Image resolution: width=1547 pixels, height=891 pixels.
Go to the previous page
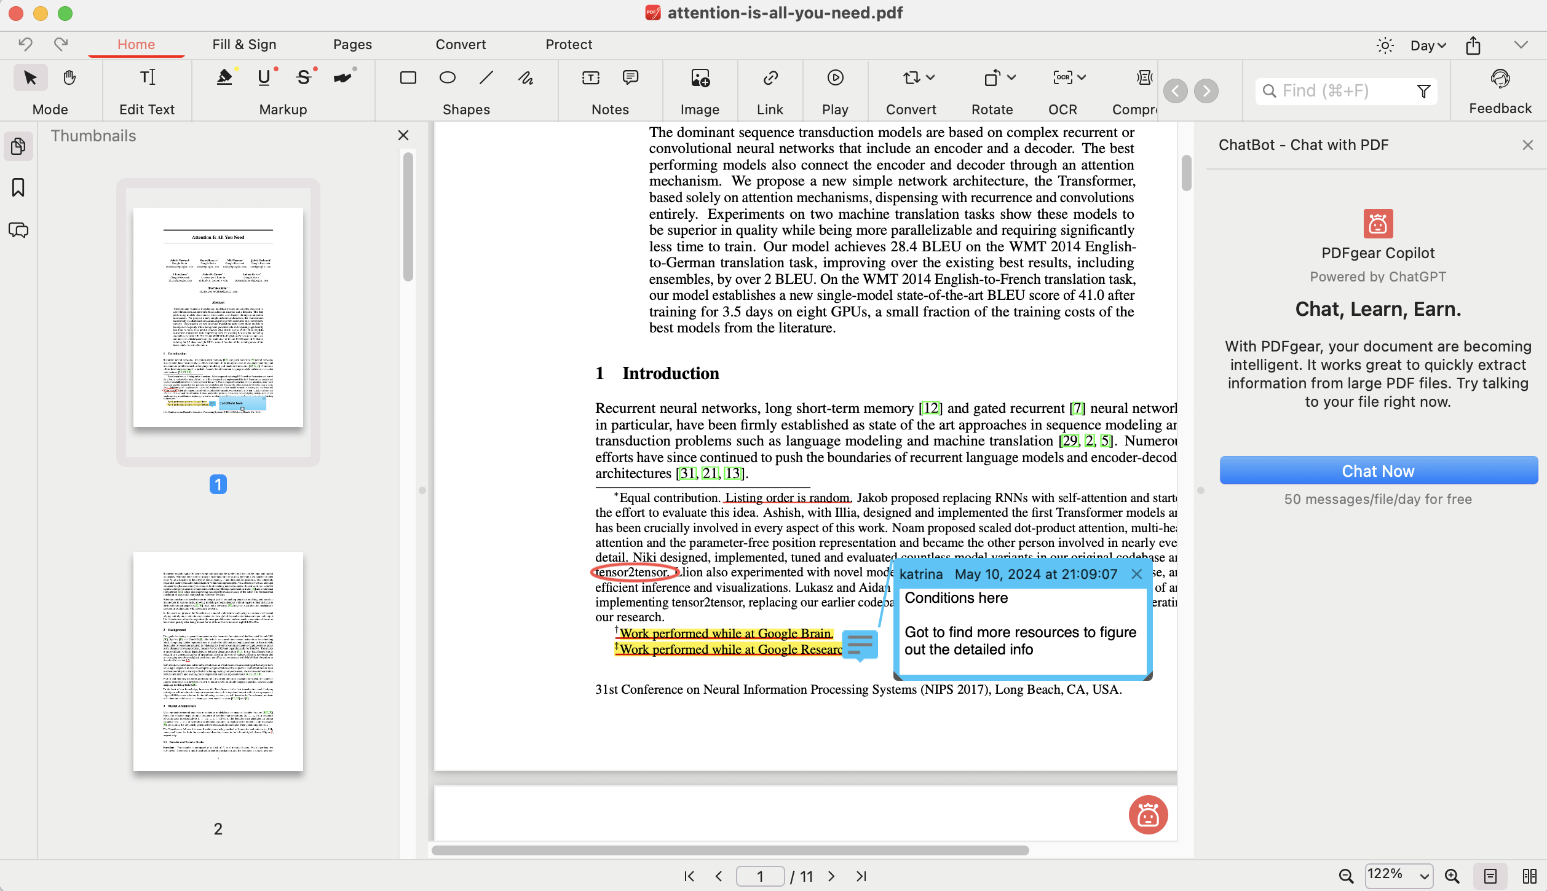tap(719, 876)
